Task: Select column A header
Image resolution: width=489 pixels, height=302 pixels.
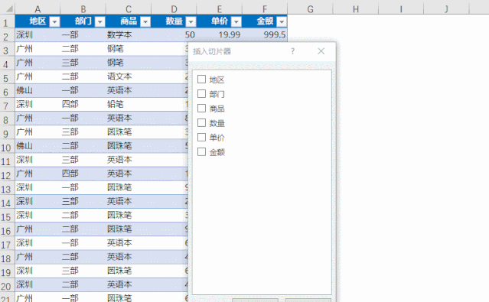Action: tap(37, 9)
